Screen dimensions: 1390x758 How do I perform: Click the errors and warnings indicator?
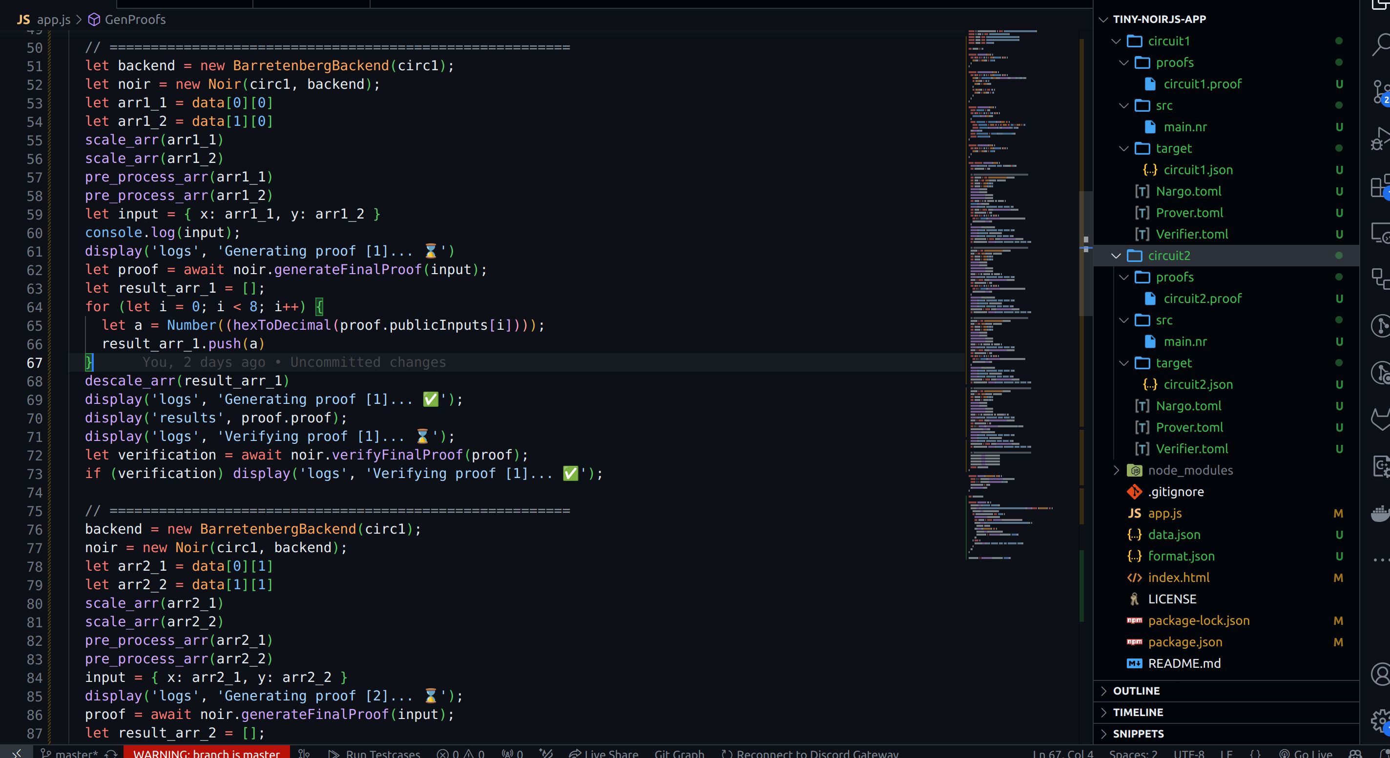pos(460,754)
